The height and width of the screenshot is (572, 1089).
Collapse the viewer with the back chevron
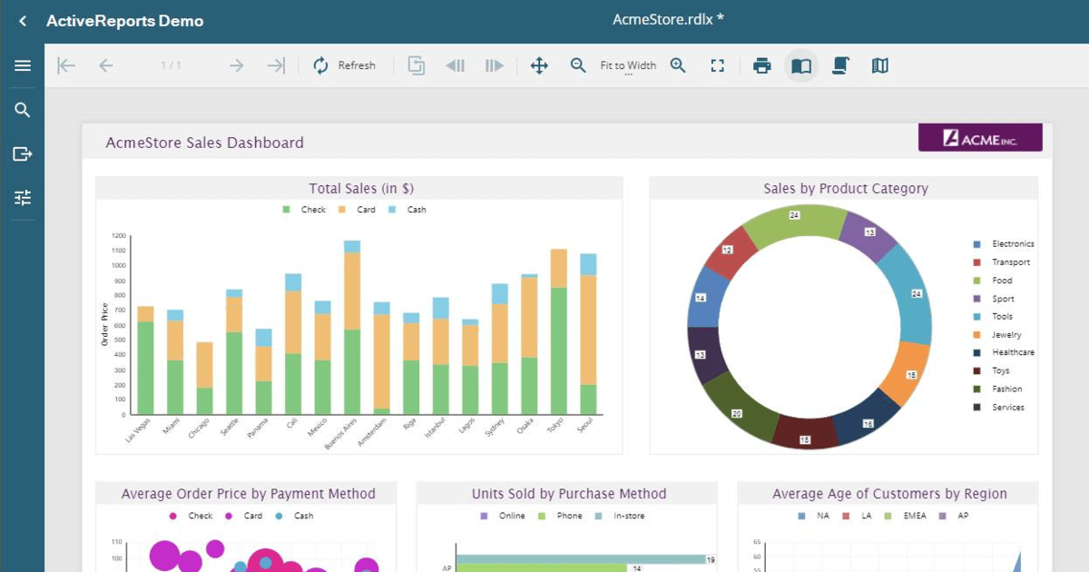[22, 20]
